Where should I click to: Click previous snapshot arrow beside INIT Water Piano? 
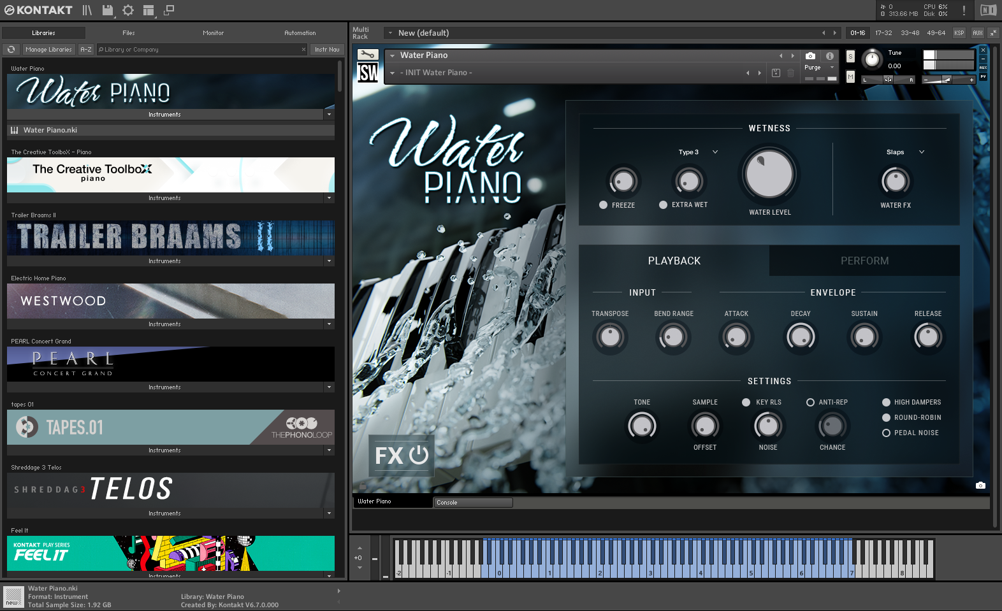click(748, 73)
